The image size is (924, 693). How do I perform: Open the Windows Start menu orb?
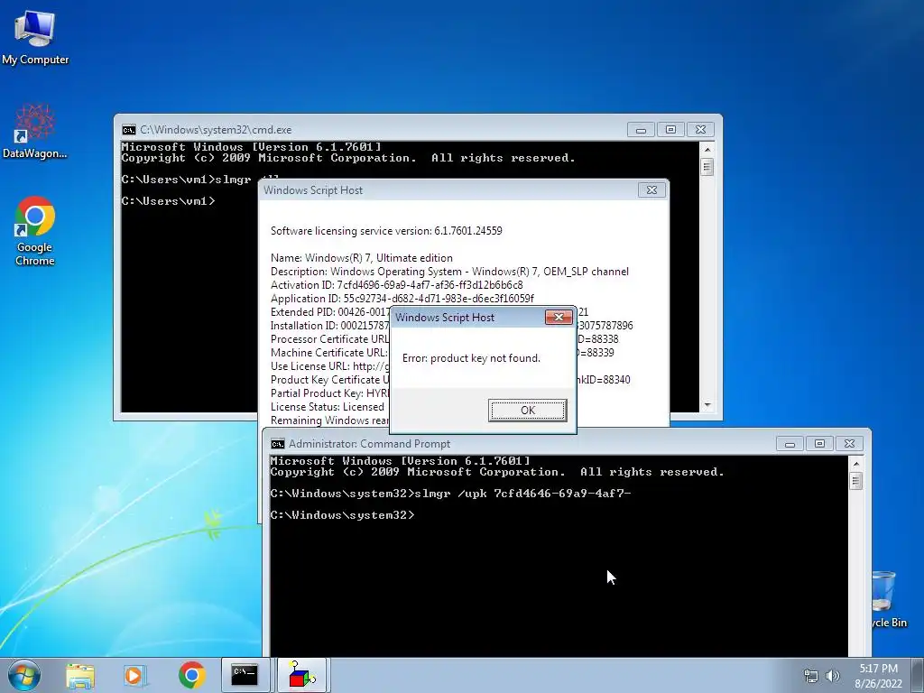(x=24, y=675)
